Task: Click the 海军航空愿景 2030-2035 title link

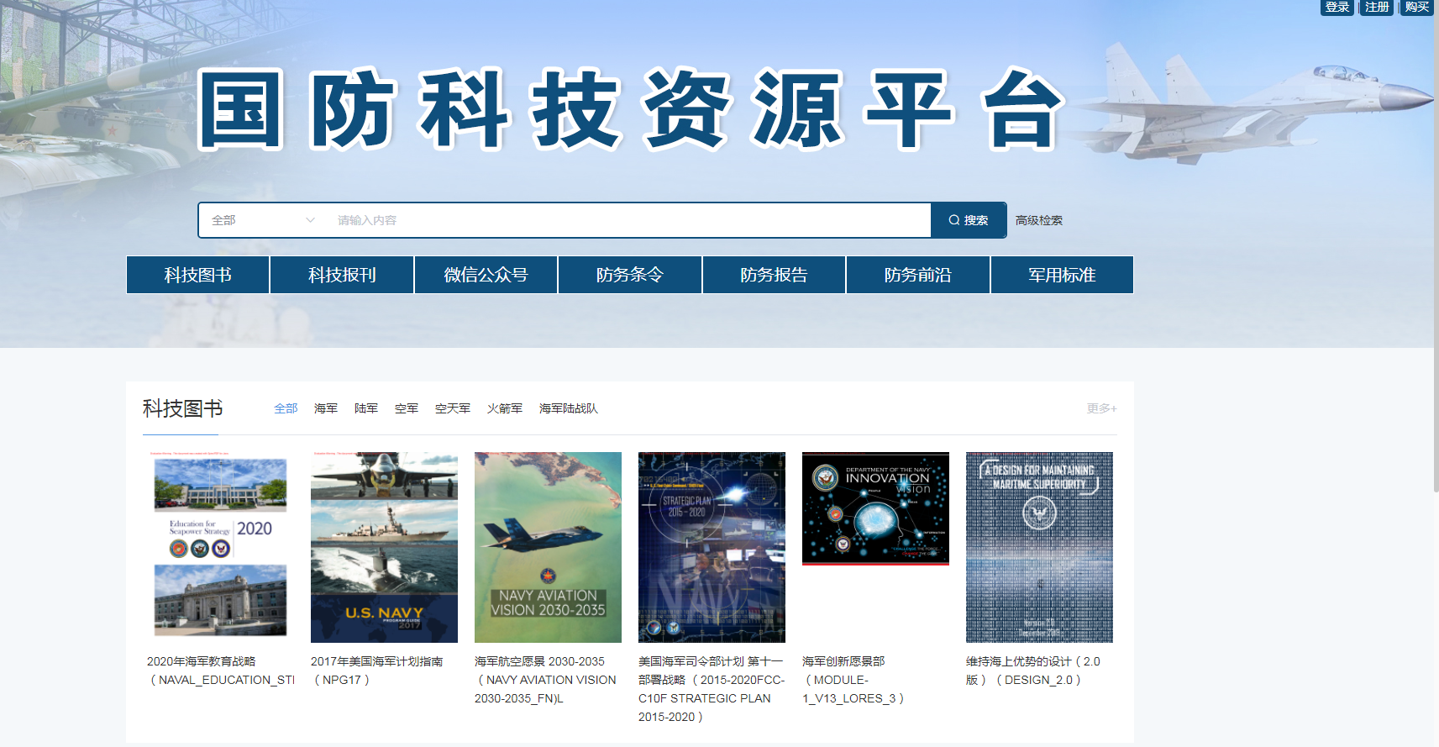Action: click(545, 680)
